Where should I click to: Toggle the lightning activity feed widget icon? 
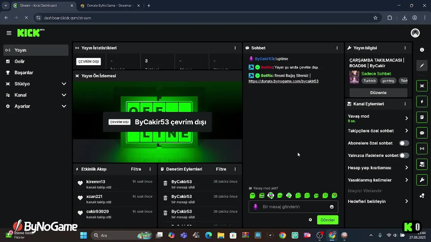[422, 102]
